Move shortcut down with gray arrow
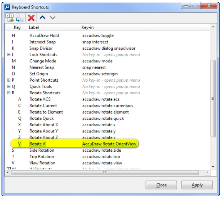This screenshot has height=199, width=224. [53, 18]
